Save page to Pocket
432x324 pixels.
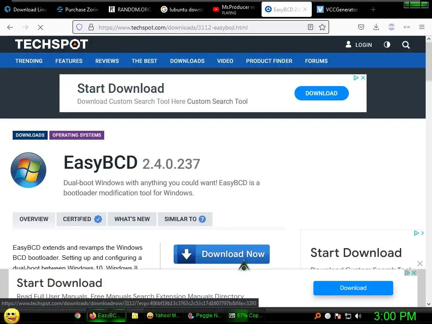(361, 27)
